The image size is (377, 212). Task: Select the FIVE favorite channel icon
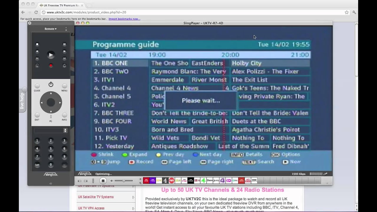click(x=171, y=180)
